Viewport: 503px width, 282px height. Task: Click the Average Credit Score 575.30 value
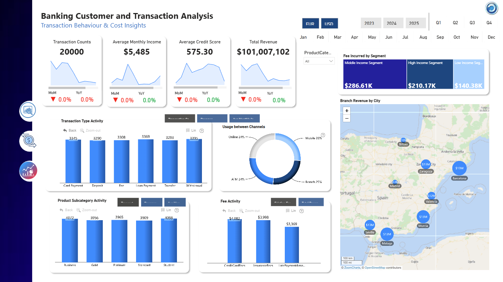pos(200,52)
